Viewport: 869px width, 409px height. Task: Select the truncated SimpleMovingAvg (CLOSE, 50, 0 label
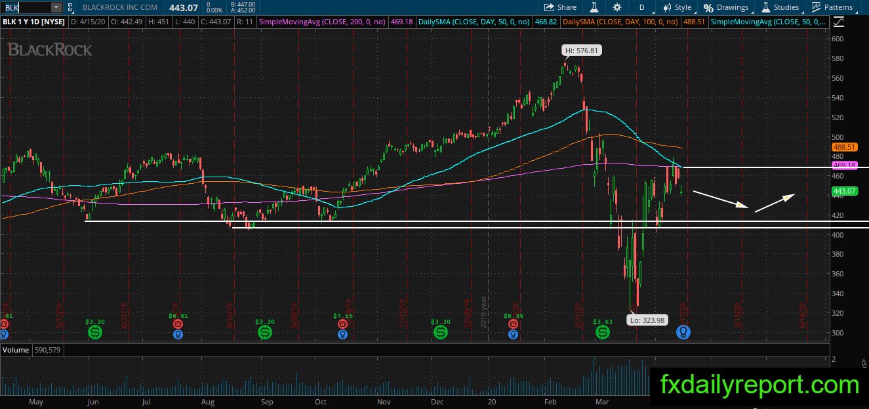(769, 22)
